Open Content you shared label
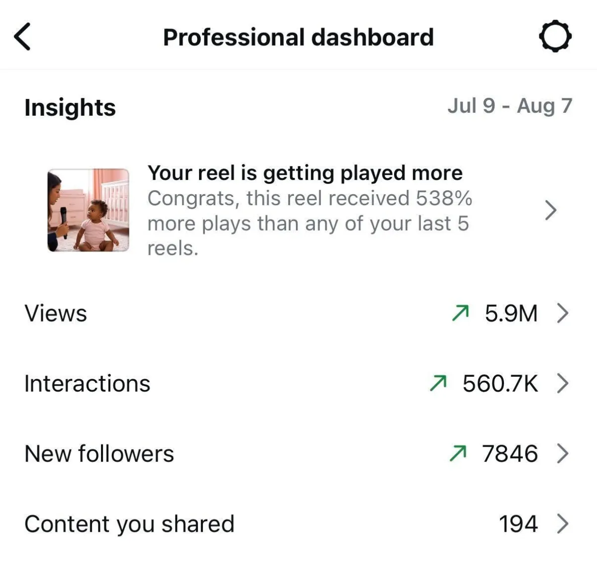 point(129,524)
